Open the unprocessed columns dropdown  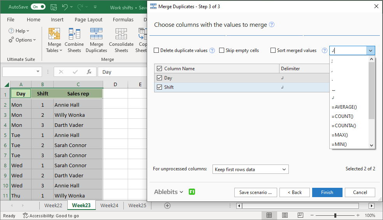[250, 170]
